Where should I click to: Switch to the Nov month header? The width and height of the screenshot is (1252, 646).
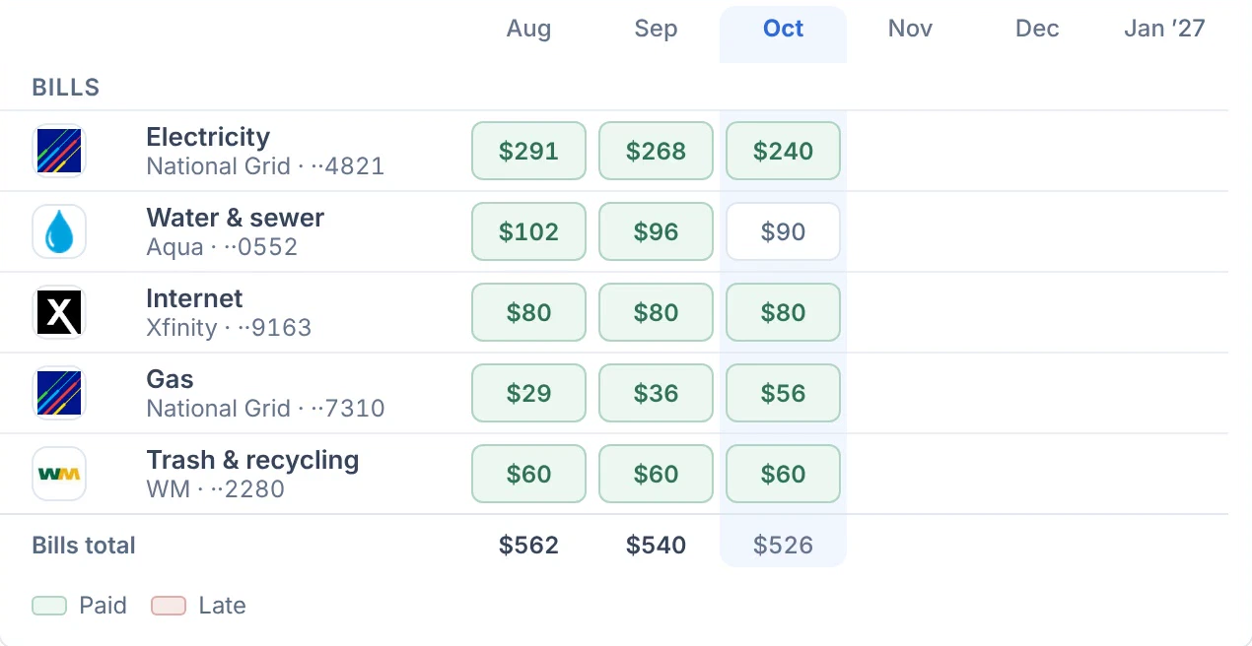click(x=910, y=29)
